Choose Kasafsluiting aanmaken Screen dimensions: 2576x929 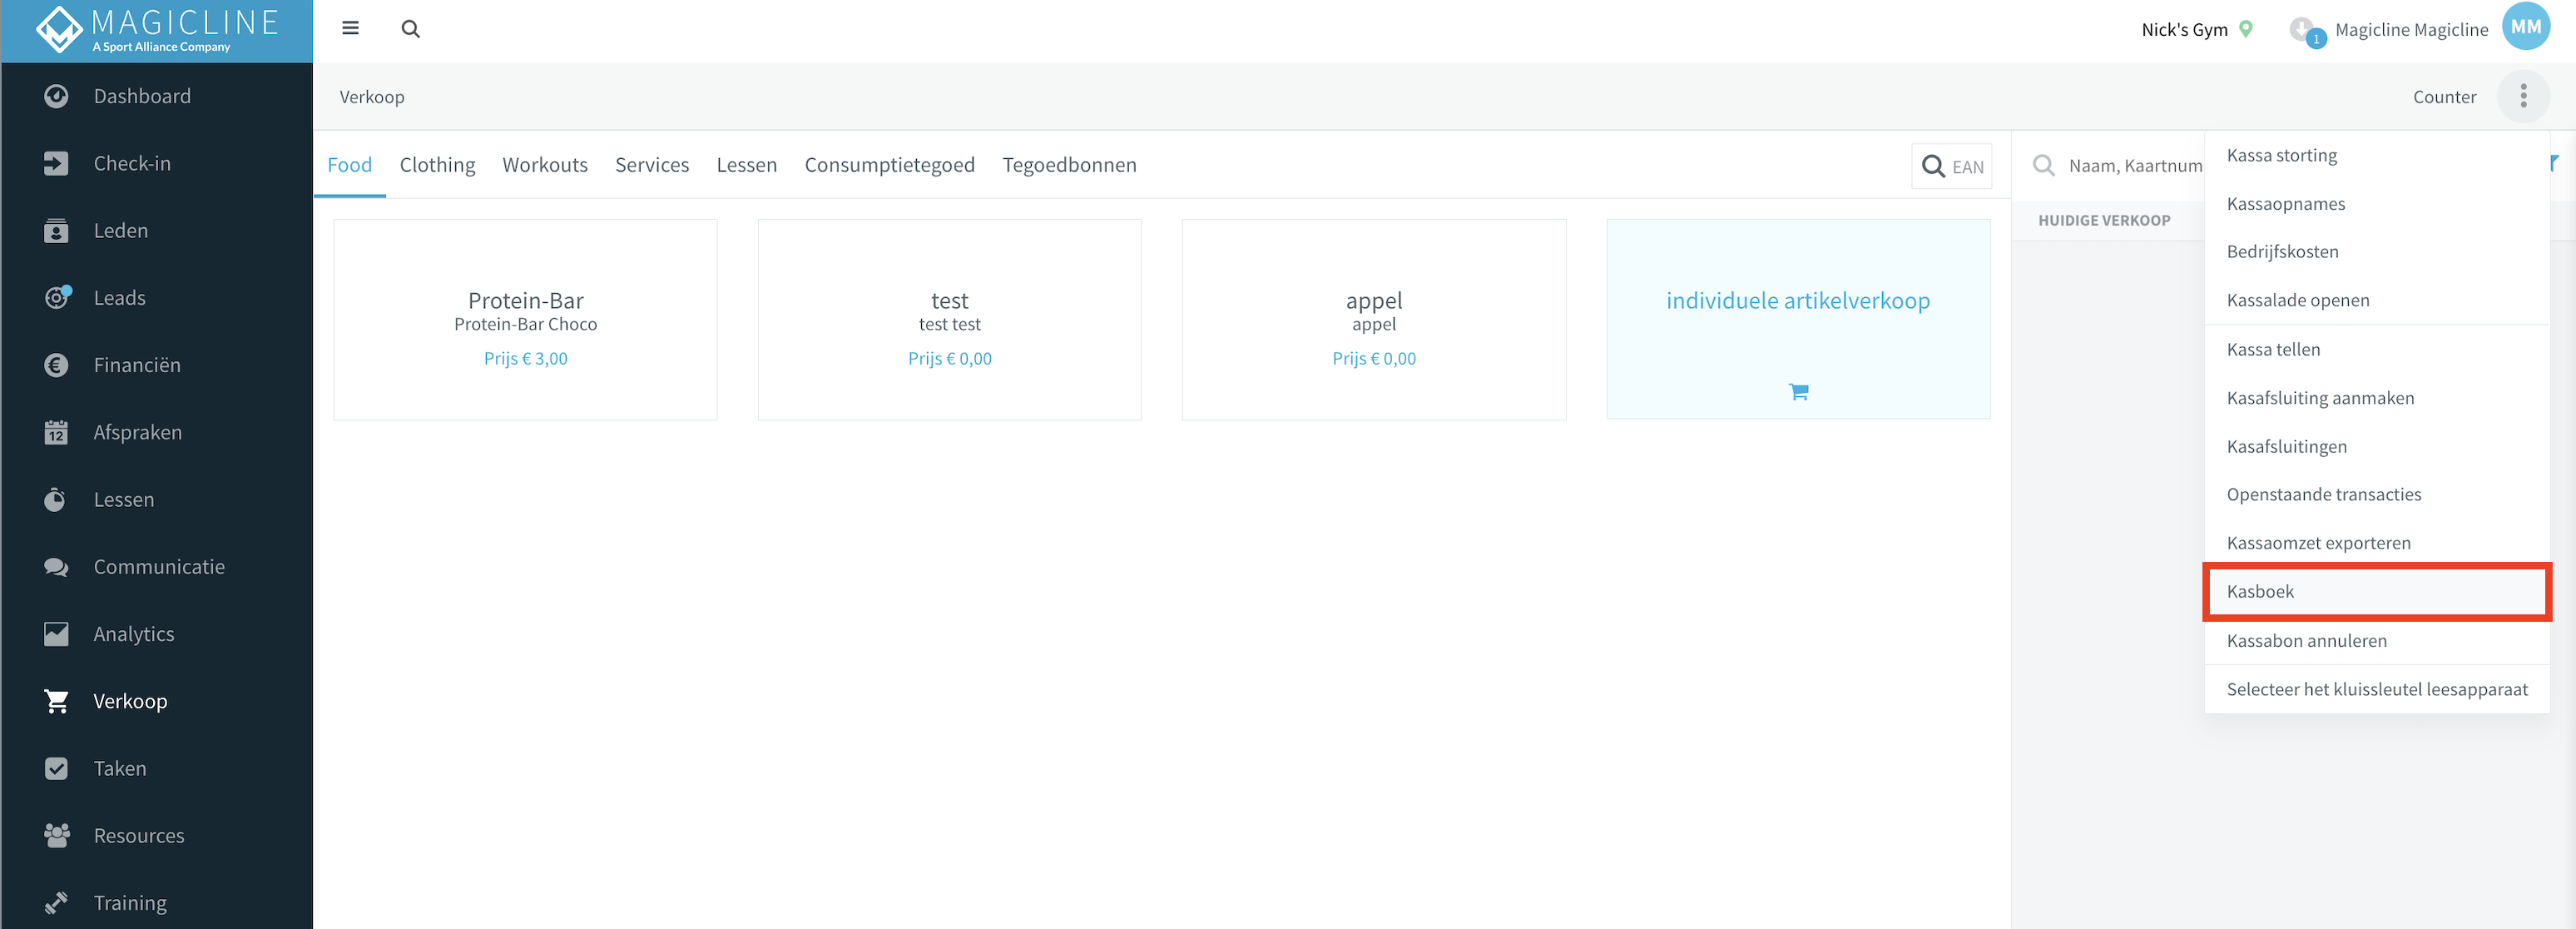coord(2376,397)
